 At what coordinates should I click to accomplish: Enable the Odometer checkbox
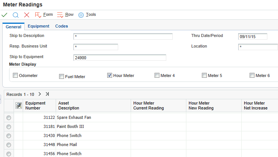pyautogui.click(x=16, y=75)
